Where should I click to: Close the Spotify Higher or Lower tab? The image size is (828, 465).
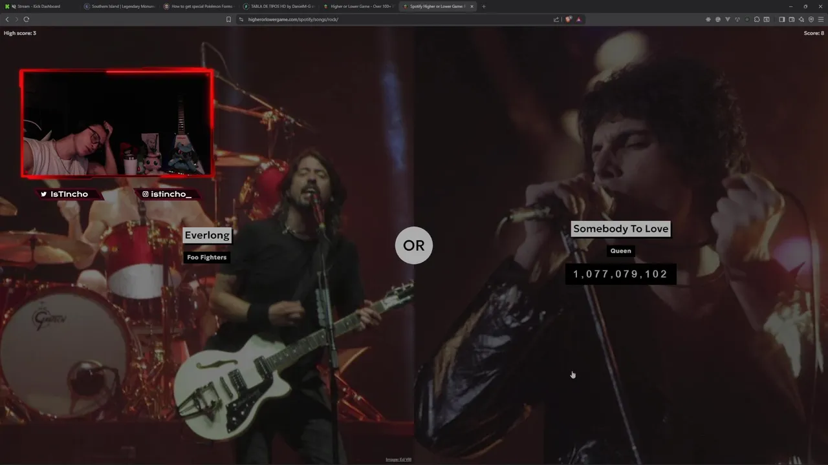pyautogui.click(x=472, y=6)
